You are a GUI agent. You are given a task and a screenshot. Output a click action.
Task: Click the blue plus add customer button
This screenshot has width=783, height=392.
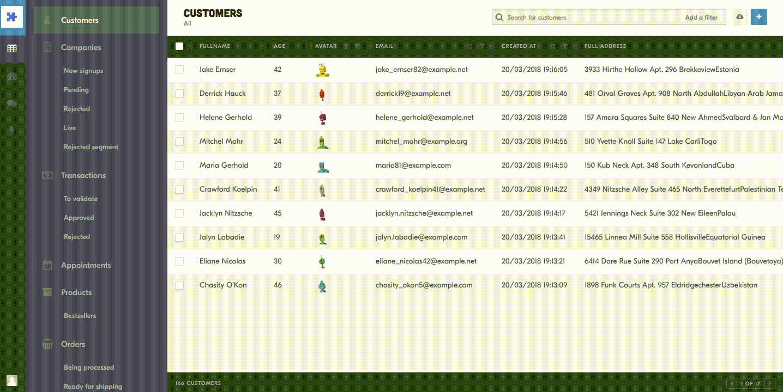[x=759, y=17]
